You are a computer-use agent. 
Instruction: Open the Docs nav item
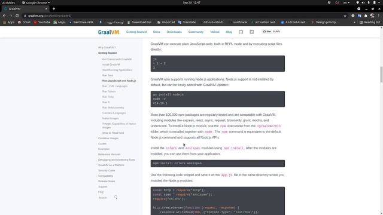pyautogui.click(x=157, y=32)
